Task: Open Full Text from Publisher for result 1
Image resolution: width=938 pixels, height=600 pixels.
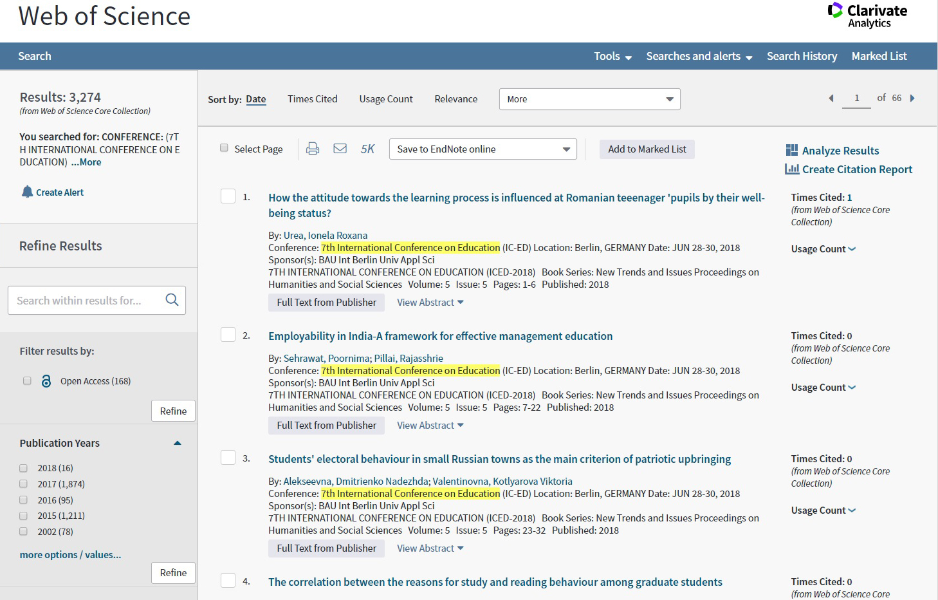Action: coord(326,302)
